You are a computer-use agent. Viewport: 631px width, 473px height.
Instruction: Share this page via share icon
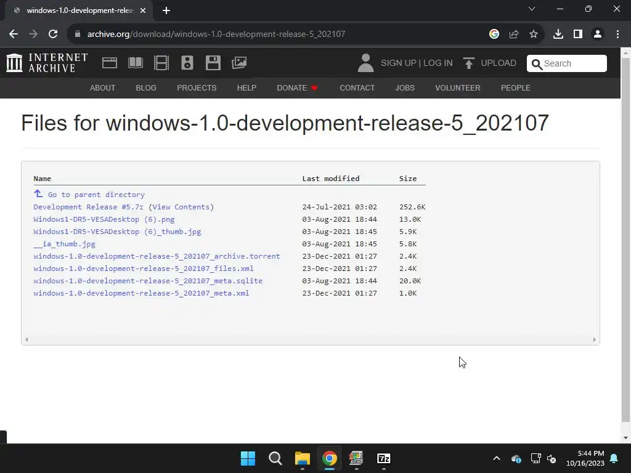[514, 34]
